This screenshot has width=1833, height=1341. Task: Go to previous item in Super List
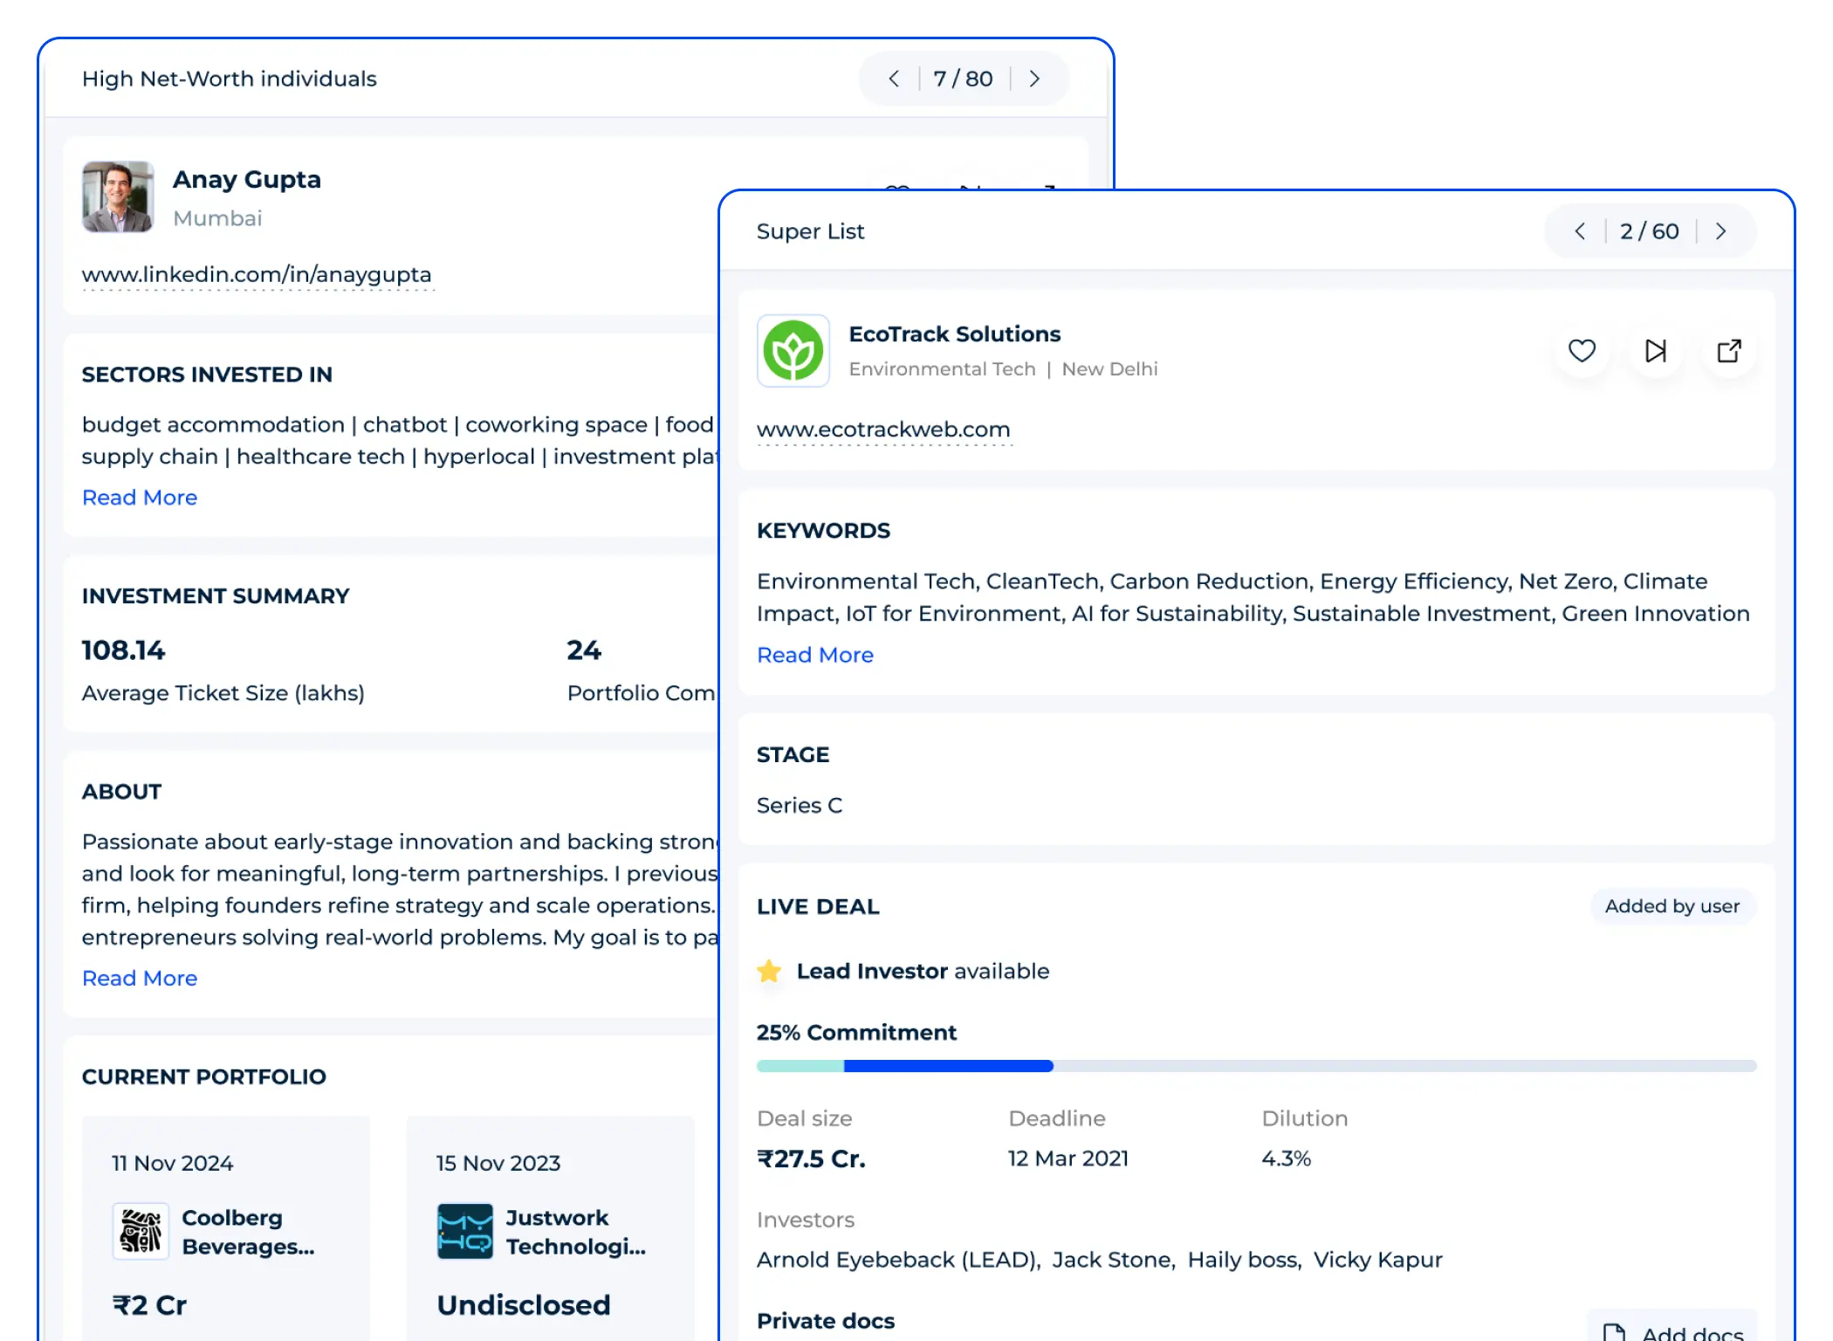[x=1580, y=231]
